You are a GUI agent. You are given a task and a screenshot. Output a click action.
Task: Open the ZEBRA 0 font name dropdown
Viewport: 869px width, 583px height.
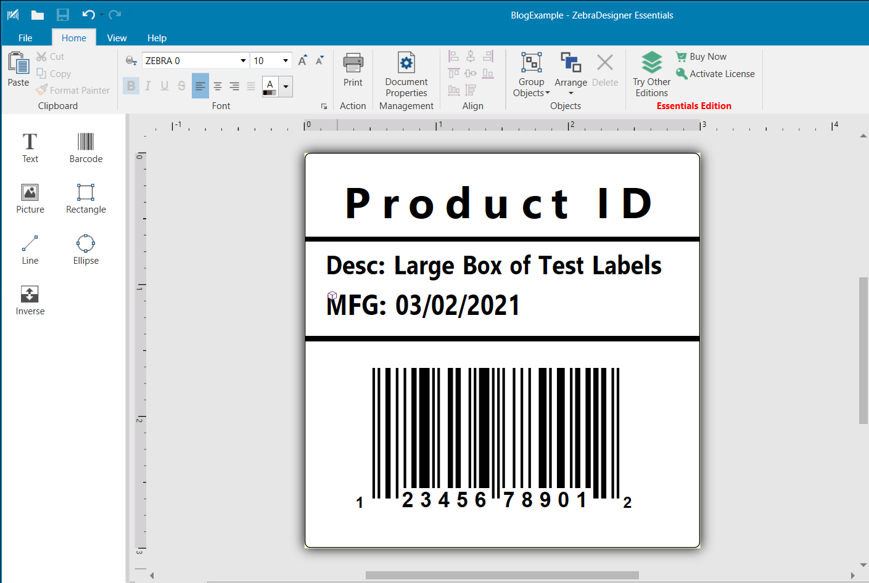tap(243, 60)
